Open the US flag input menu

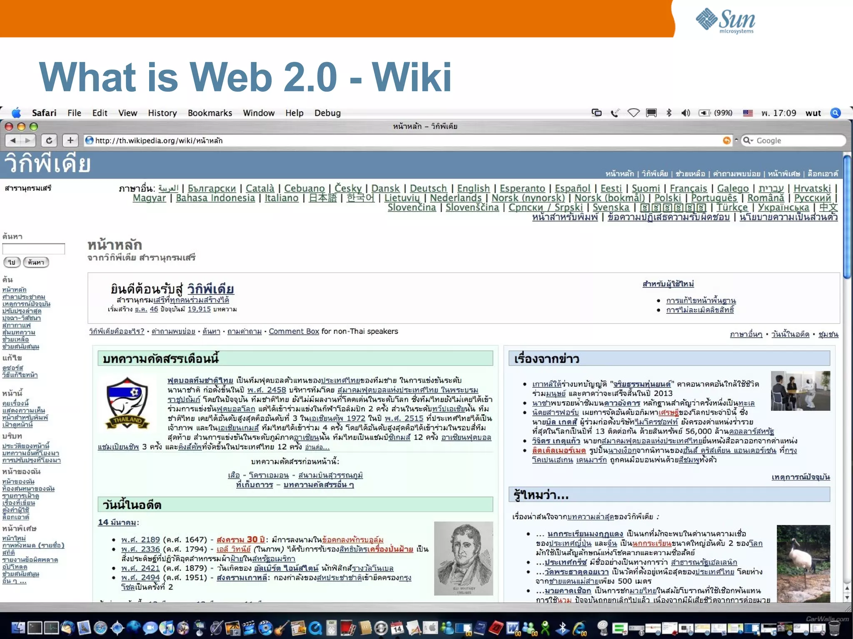[748, 113]
